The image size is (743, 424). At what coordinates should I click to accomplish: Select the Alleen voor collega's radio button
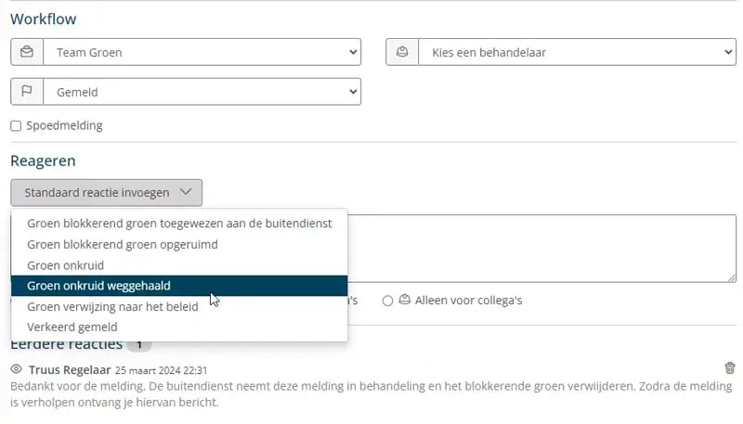coord(388,301)
